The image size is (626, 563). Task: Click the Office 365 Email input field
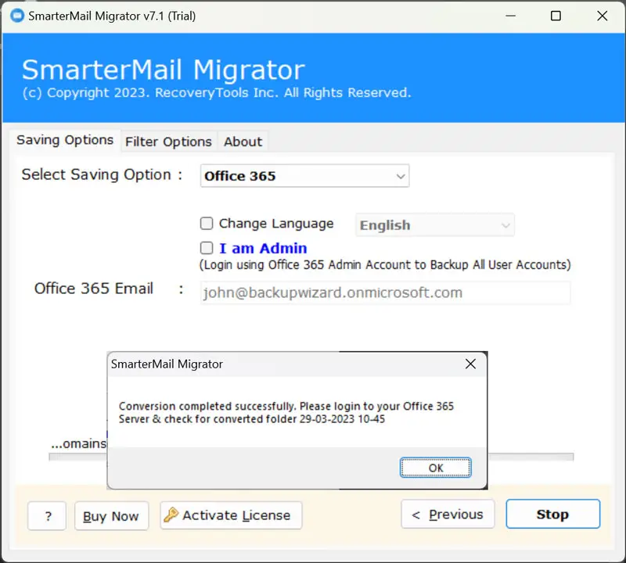point(385,293)
